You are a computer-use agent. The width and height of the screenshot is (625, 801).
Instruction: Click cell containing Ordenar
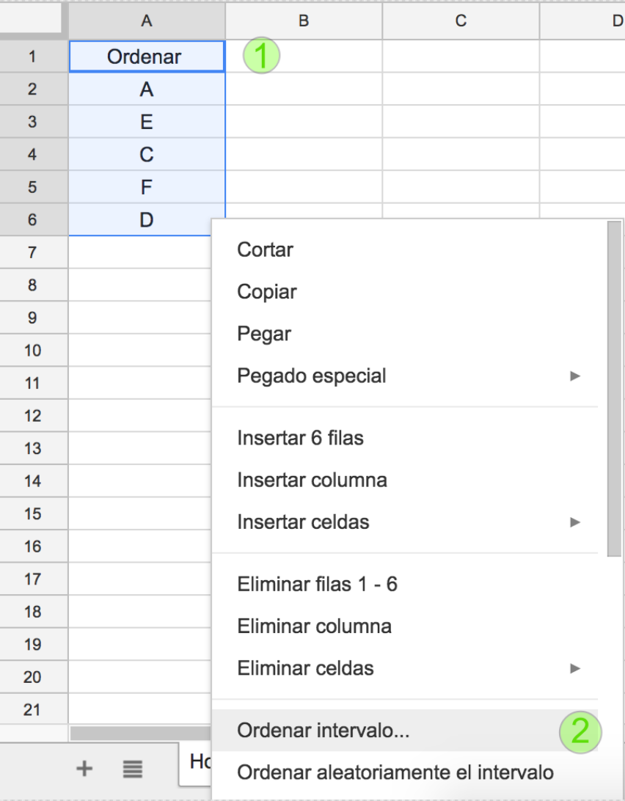(147, 56)
